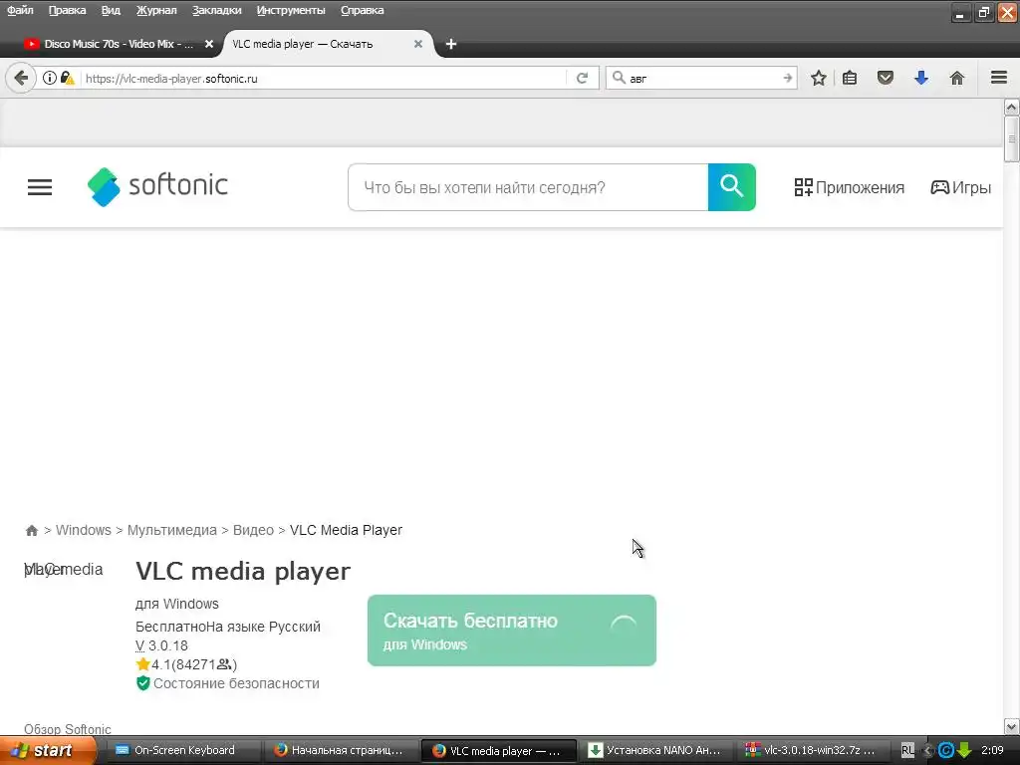Click the RL language indicator in tray
The width and height of the screenshot is (1020, 765).
click(x=907, y=751)
